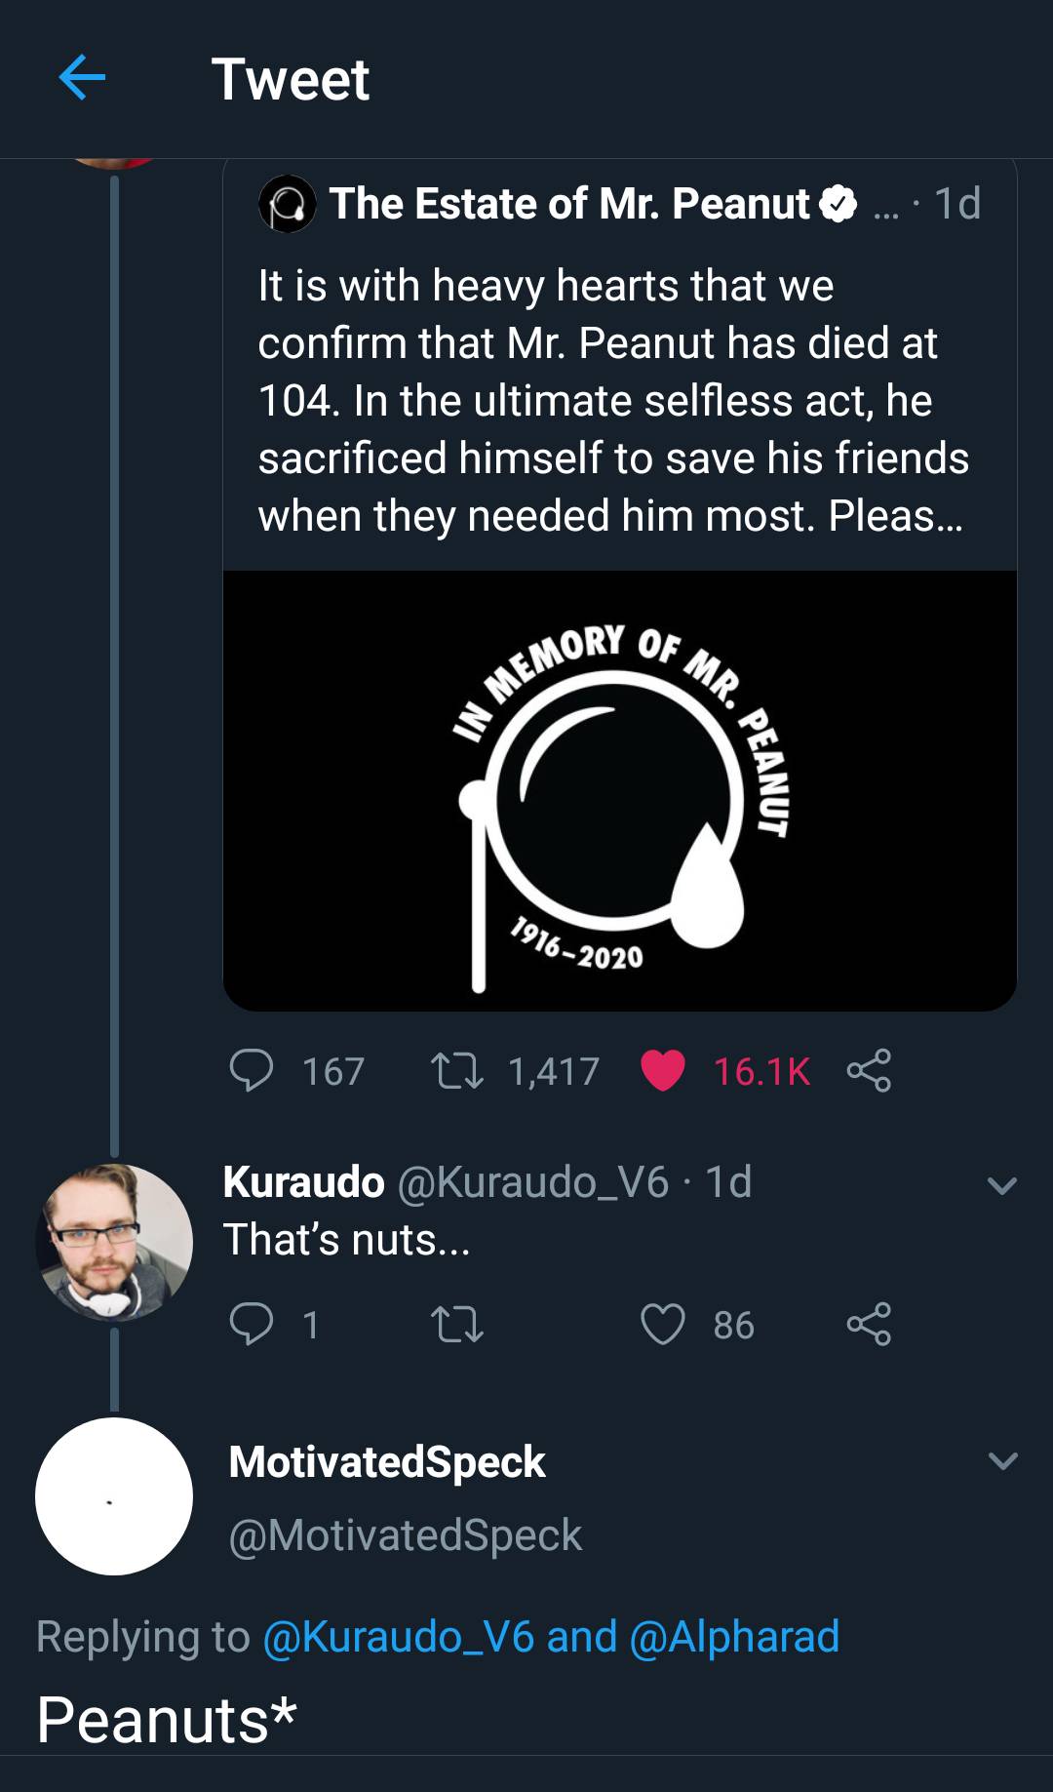Share Kuraudo's "That's nuts..." tweet
Image resolution: width=1053 pixels, height=1792 pixels.
tap(869, 1324)
